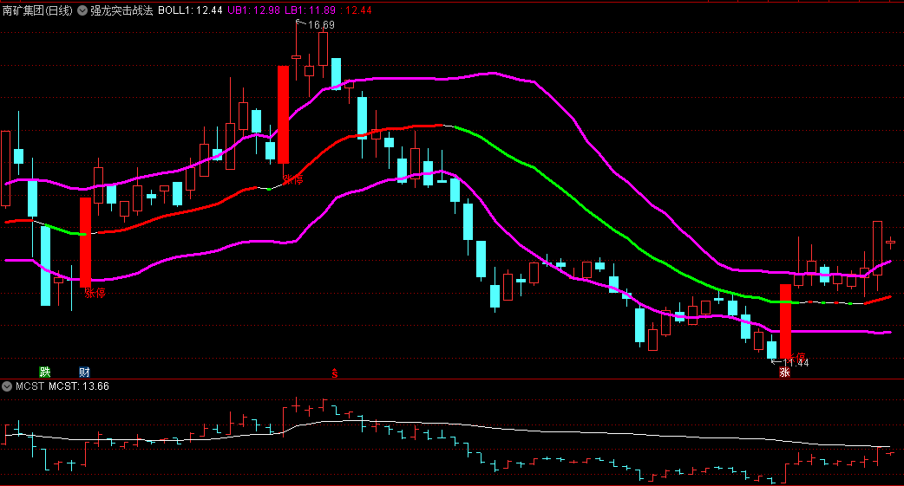904x486 pixels.
Task: Click the leftmost 涨停 label
Action: pyautogui.click(x=95, y=293)
